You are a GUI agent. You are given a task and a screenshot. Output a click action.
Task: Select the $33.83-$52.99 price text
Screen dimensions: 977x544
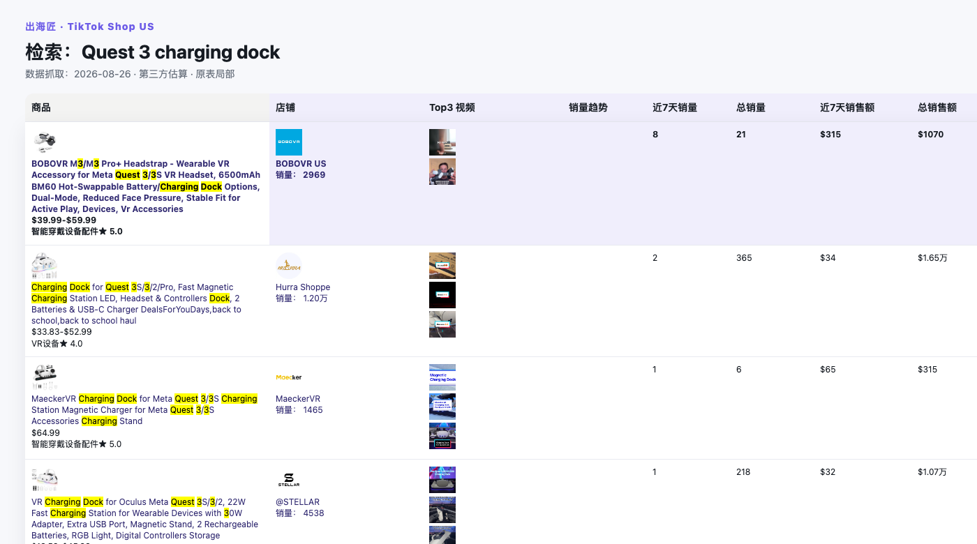pyautogui.click(x=61, y=332)
